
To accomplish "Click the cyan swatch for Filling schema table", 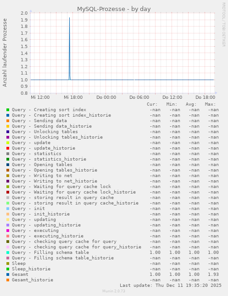I will (x=8, y=253).
